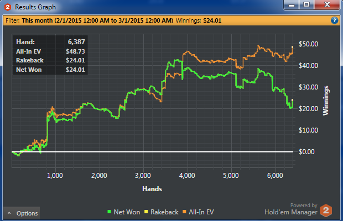Click the 3,000 x-axis label

coord(143,176)
